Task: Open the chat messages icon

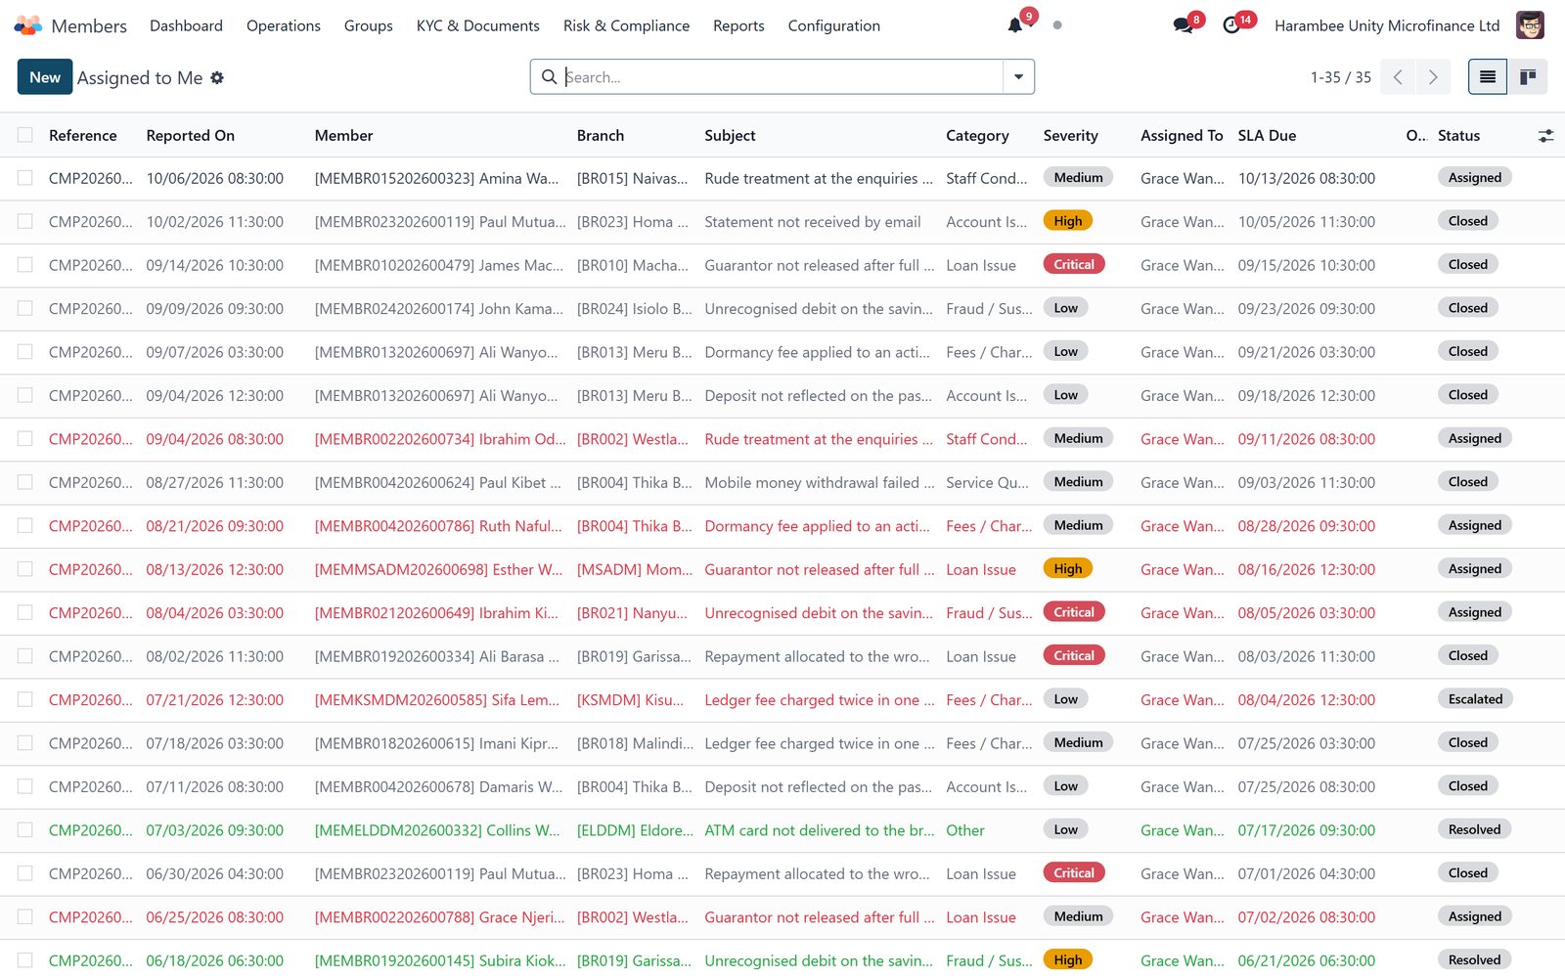Action: 1183,25
